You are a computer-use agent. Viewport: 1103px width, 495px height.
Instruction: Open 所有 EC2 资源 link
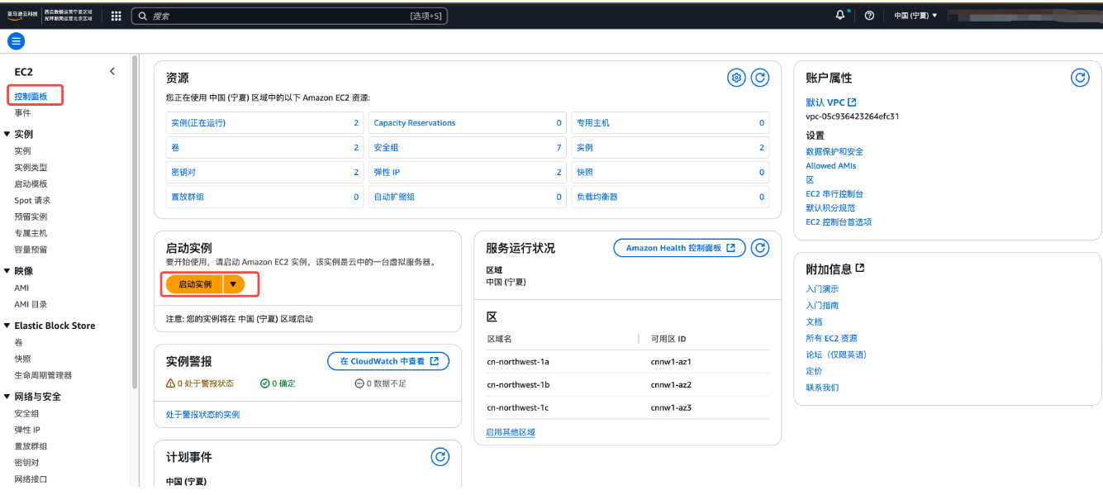(831, 339)
